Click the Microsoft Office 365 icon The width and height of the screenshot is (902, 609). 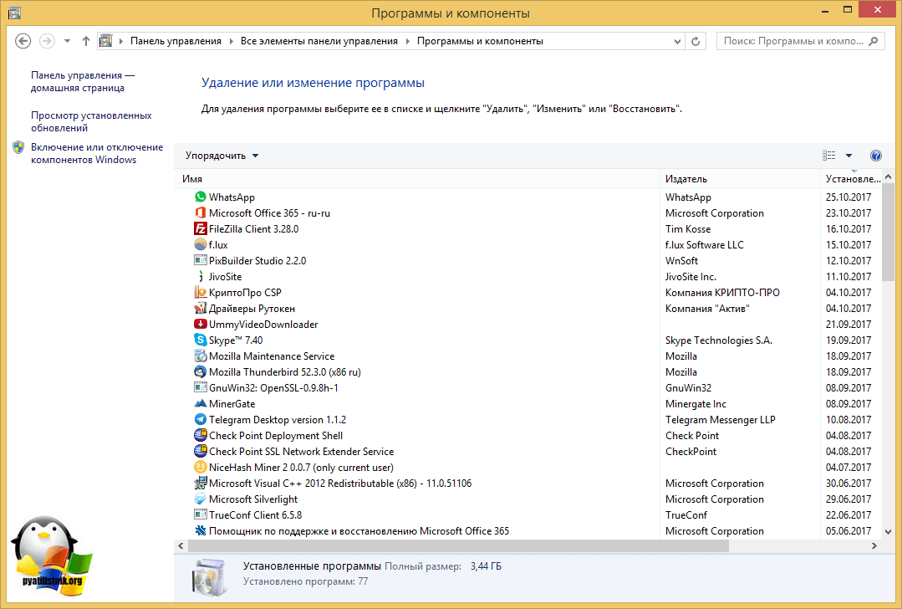tap(200, 213)
